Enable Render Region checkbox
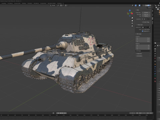The image size is (160, 120). pos(143,22)
